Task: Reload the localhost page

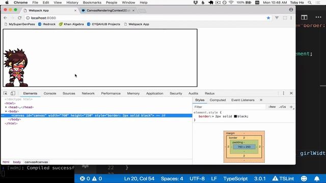Action: point(19,18)
